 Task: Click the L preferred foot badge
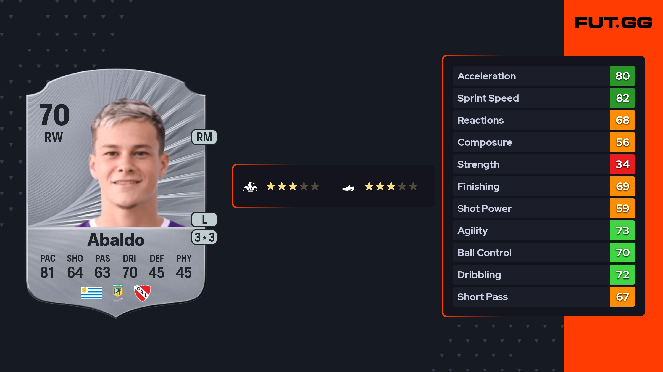pyautogui.click(x=204, y=220)
